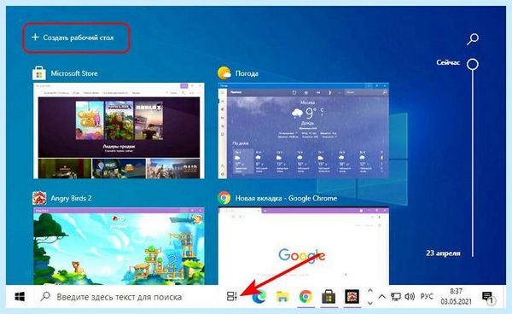Open the Windows Start menu
Screen dimensions: 512x314
[20, 297]
